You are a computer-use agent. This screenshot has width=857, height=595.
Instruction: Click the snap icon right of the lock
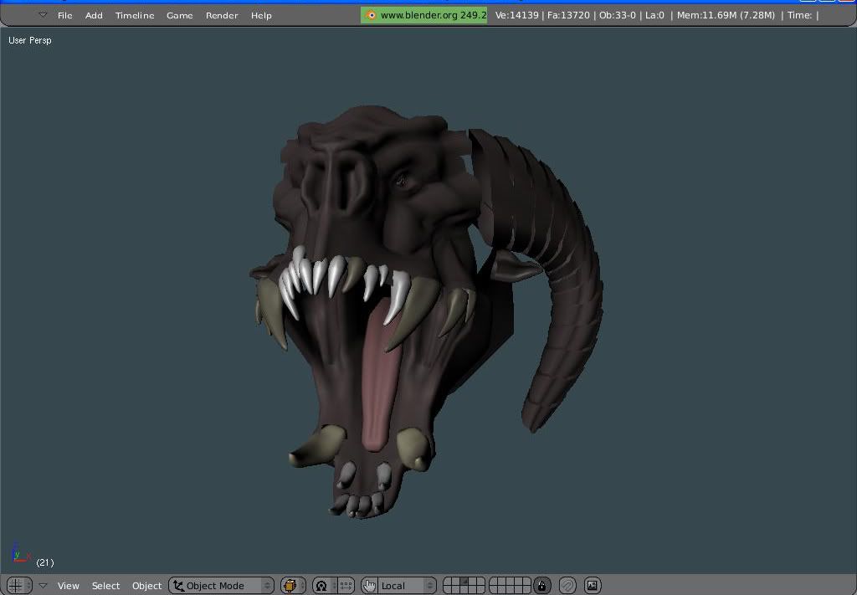tap(567, 586)
